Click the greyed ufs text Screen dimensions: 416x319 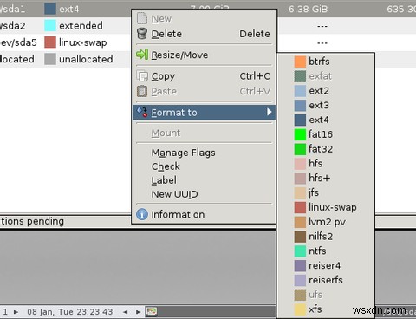click(315, 295)
